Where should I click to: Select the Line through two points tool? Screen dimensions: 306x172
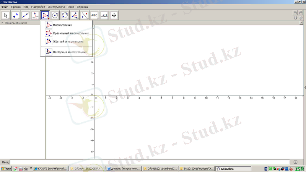click(25, 15)
